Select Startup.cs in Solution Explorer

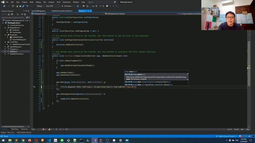(13, 52)
